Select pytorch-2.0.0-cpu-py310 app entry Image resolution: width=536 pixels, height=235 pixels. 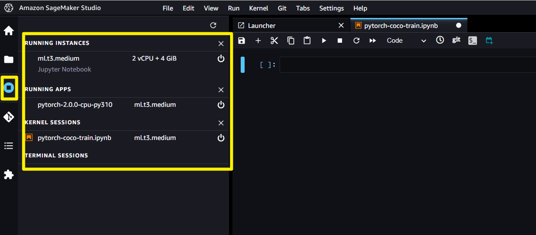(x=75, y=105)
